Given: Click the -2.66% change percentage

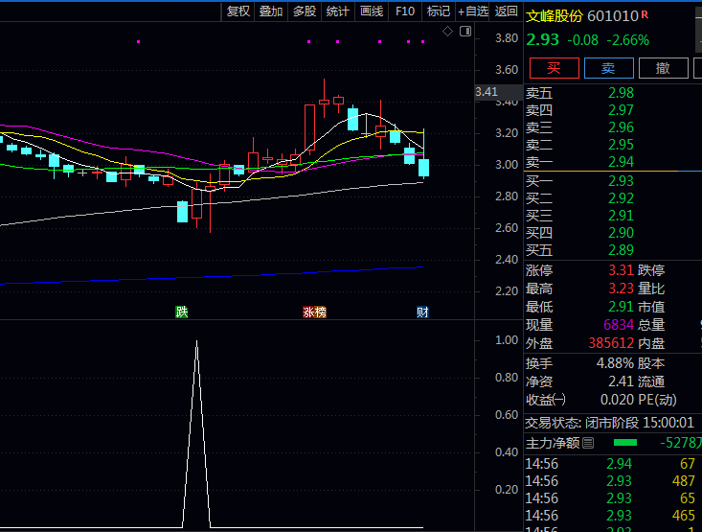Looking at the screenshot, I should [627, 40].
